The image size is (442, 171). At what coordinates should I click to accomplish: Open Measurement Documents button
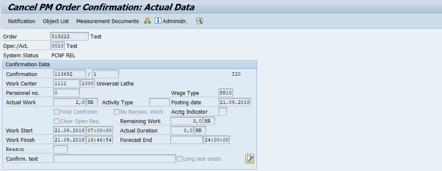107,21
